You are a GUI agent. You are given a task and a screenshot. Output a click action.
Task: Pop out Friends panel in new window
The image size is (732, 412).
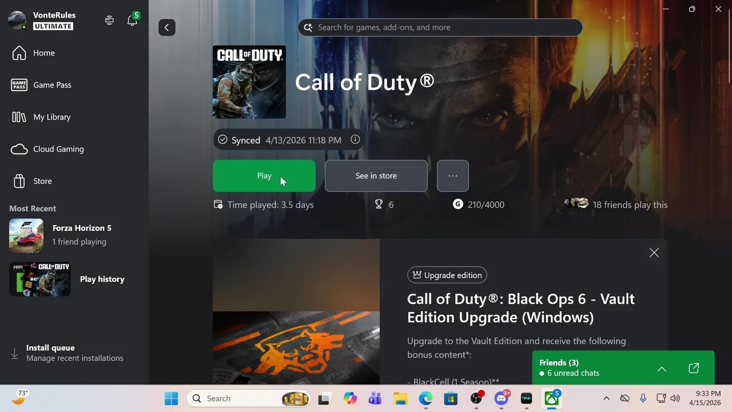pos(694,369)
